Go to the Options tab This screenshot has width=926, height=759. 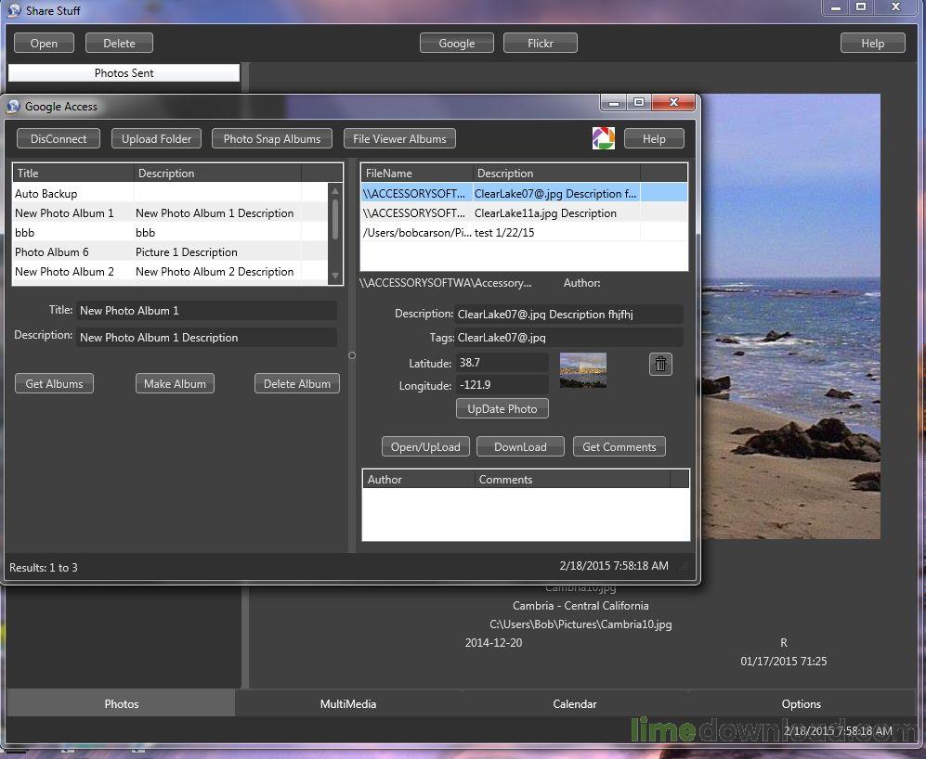[x=801, y=704]
